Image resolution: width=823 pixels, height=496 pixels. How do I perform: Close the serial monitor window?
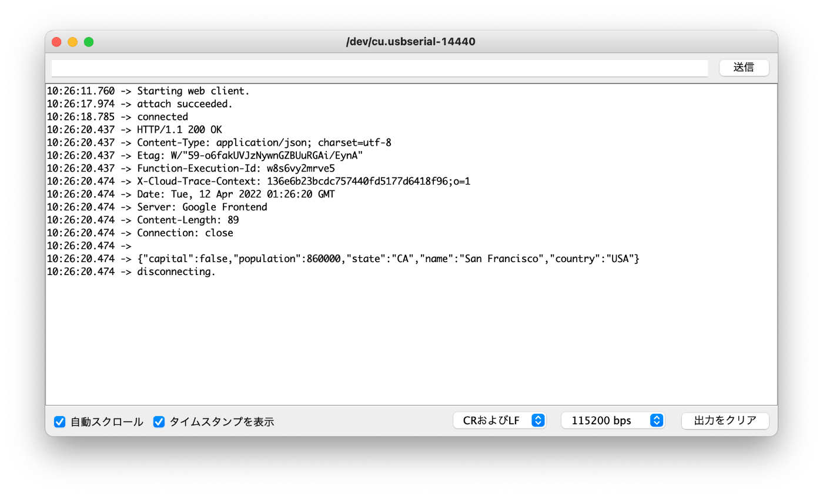[x=57, y=42]
